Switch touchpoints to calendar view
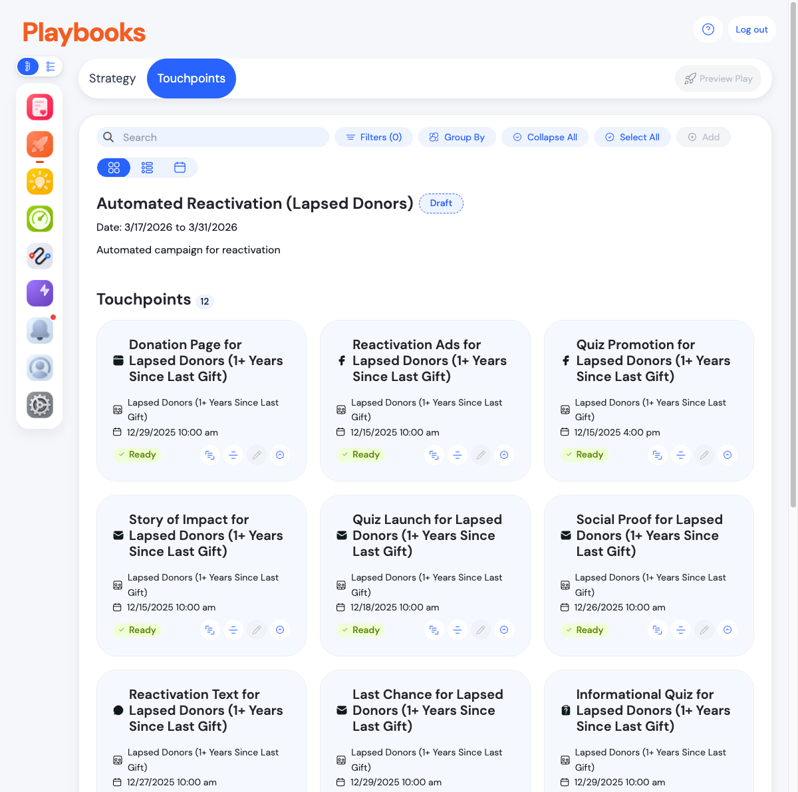This screenshot has height=792, width=798. point(180,168)
